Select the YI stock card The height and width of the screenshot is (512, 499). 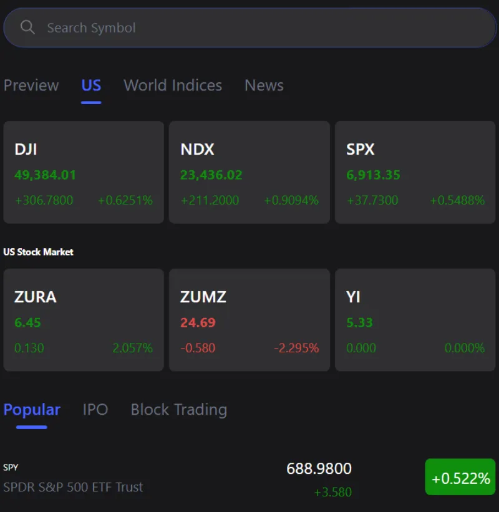tap(415, 320)
